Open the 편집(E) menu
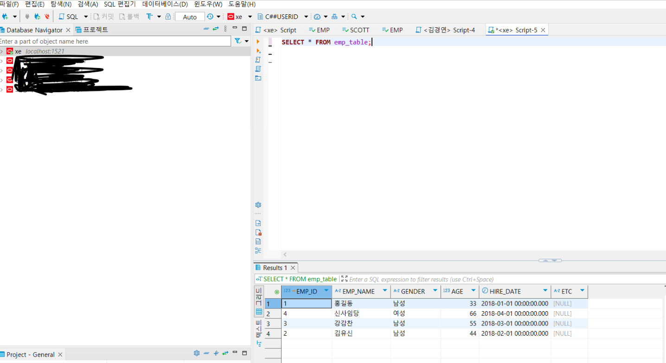The height and width of the screenshot is (363, 666). click(35, 4)
